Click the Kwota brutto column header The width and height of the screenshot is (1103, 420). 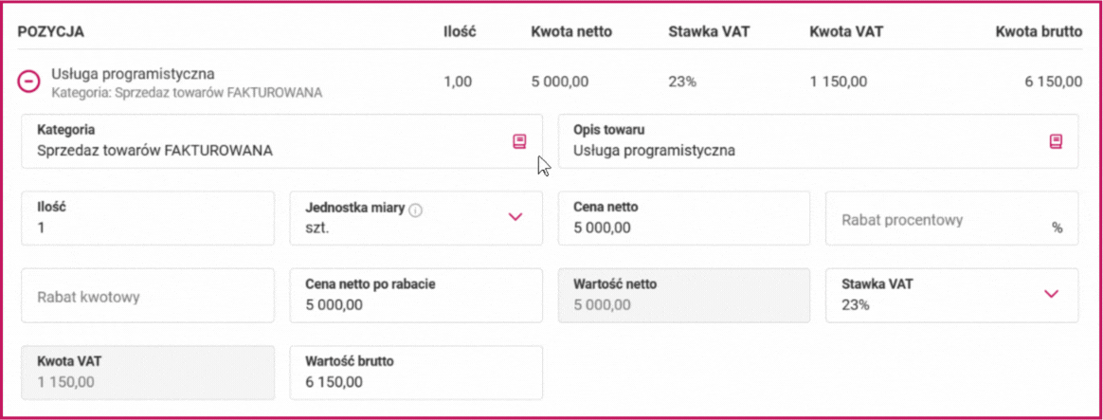(1039, 31)
